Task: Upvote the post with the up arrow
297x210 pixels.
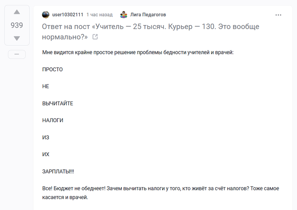Action: coord(17,12)
